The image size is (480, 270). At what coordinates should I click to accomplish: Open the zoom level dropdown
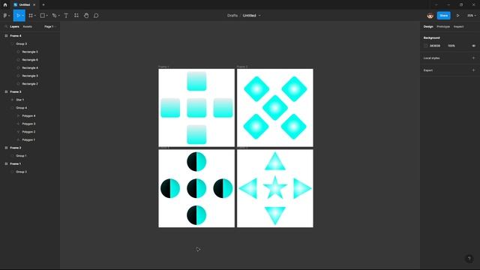coord(472,16)
